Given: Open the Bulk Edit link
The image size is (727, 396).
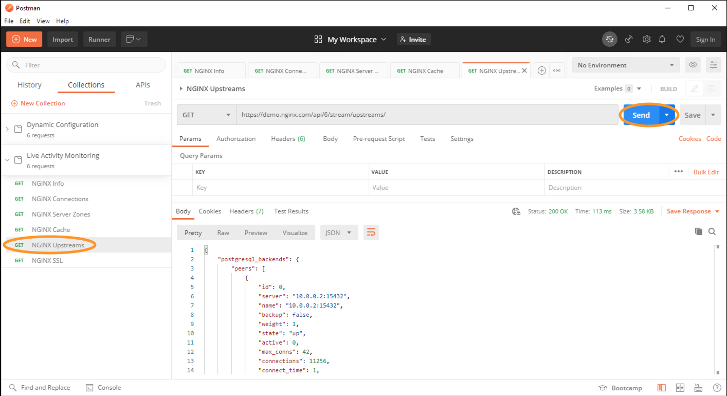Looking at the screenshot, I should [706, 172].
